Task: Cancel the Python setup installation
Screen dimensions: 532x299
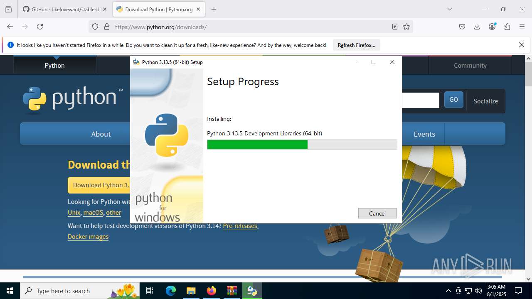Action: tap(377, 213)
